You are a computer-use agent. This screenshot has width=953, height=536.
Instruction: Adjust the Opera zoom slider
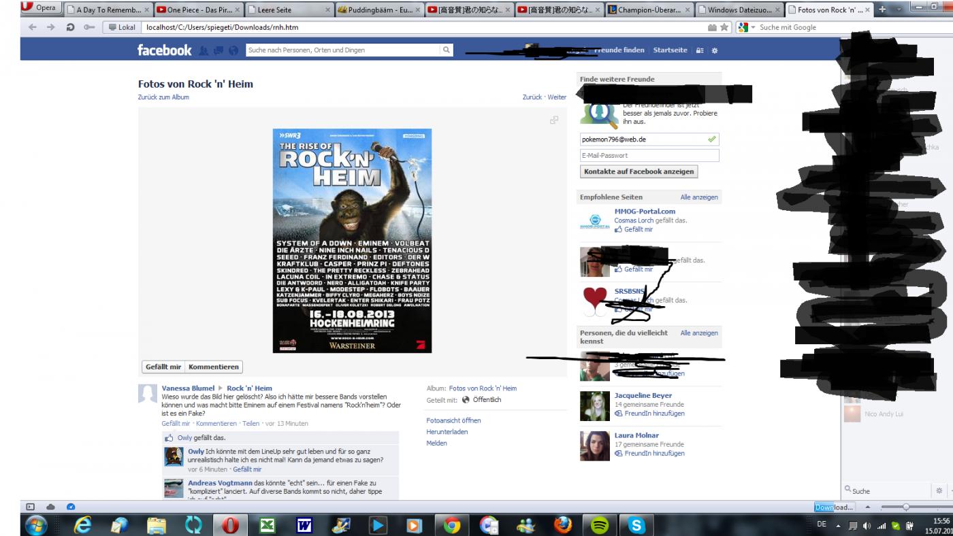(x=905, y=507)
